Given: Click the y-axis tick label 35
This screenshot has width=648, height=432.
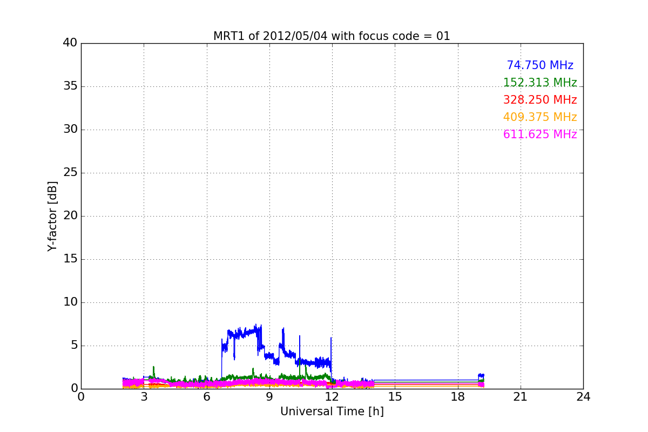Looking at the screenshot, I should point(70,86).
